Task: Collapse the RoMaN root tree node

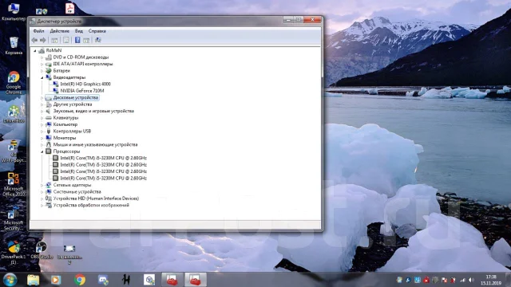Action: click(x=35, y=50)
